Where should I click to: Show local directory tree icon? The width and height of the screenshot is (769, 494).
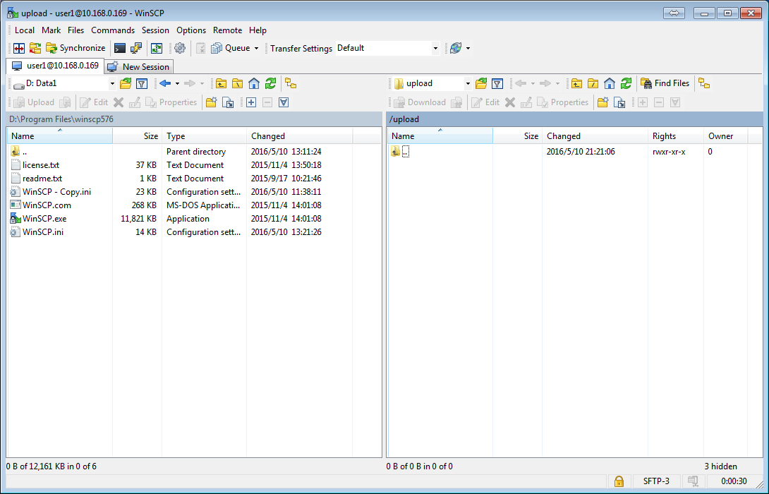point(291,83)
